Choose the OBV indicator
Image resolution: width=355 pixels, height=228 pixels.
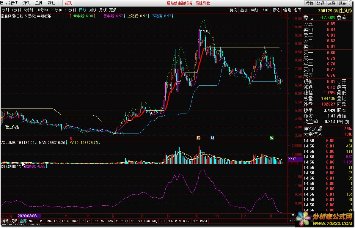click(95, 221)
